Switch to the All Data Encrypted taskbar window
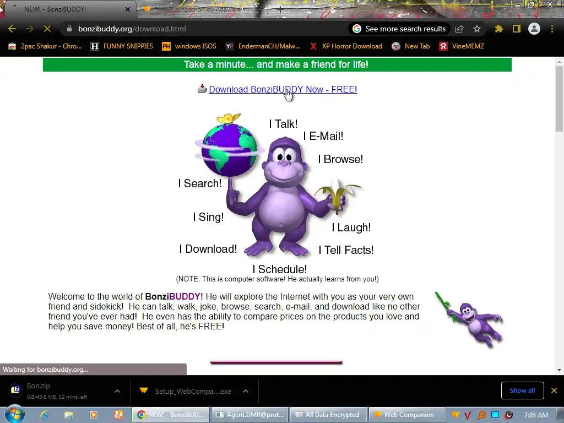This screenshot has width=564, height=423. (329, 415)
